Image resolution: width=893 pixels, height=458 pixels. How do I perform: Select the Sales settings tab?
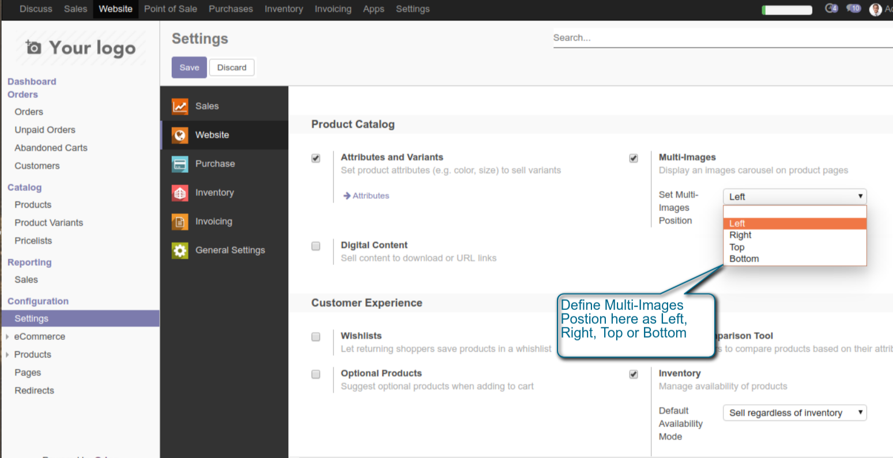[x=224, y=106]
